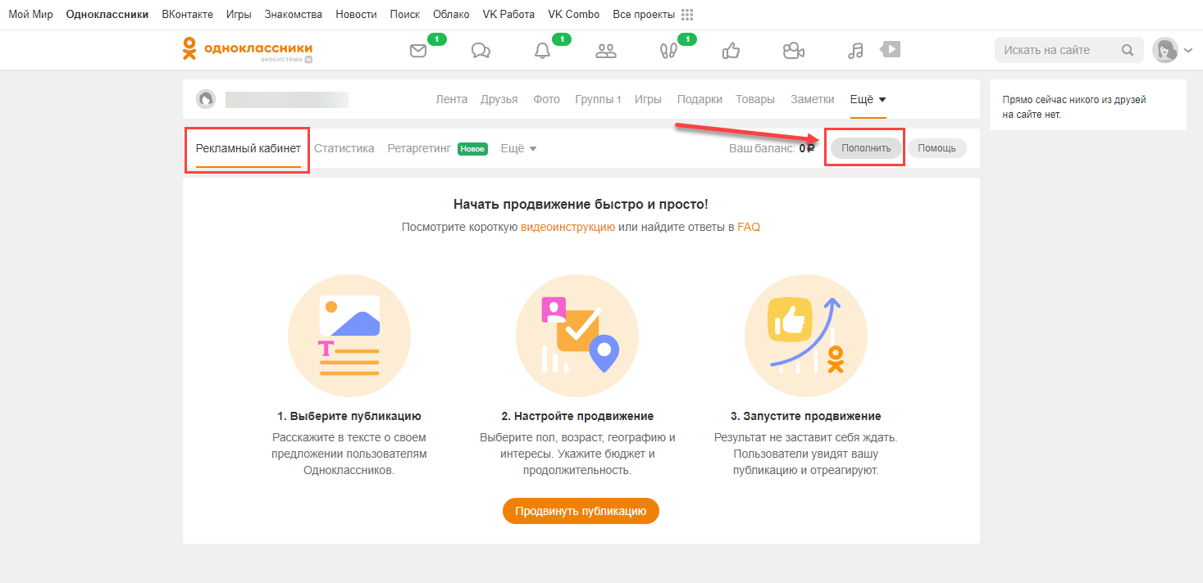Open 'Новости' in top bar
The height and width of the screenshot is (583, 1203).
(x=357, y=15)
